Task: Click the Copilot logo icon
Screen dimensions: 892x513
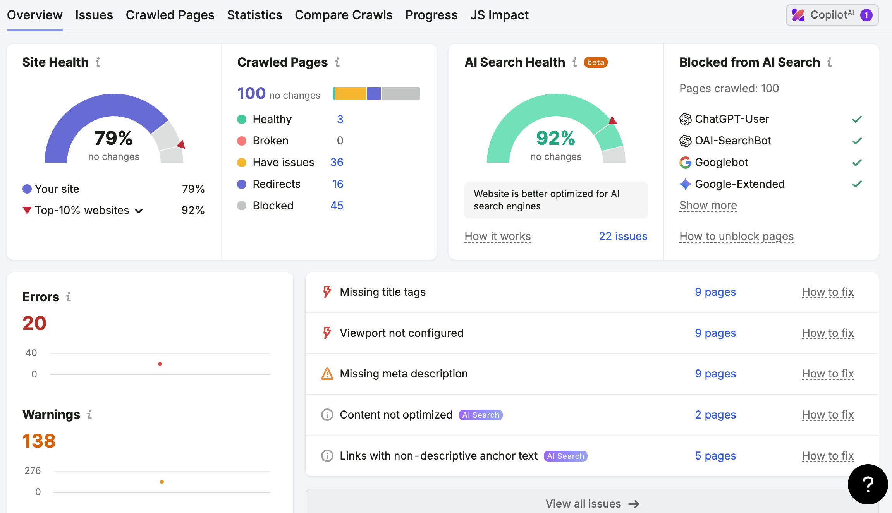Action: click(798, 15)
